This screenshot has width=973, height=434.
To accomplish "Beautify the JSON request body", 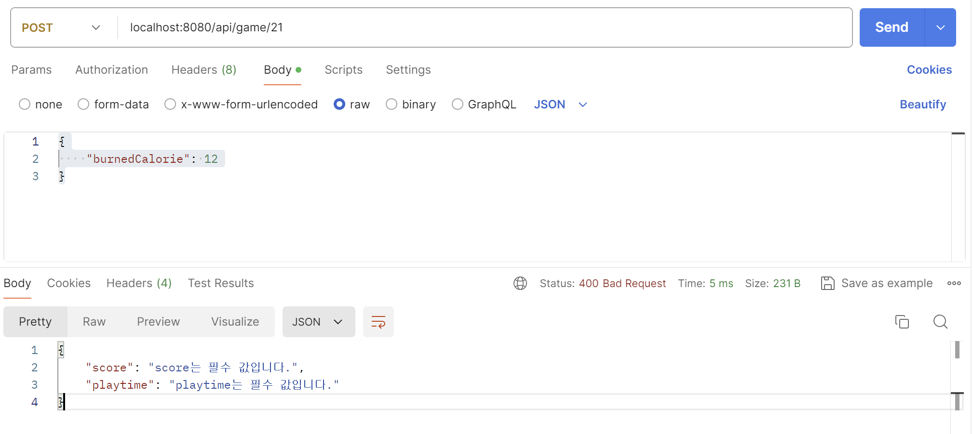I will tap(922, 104).
